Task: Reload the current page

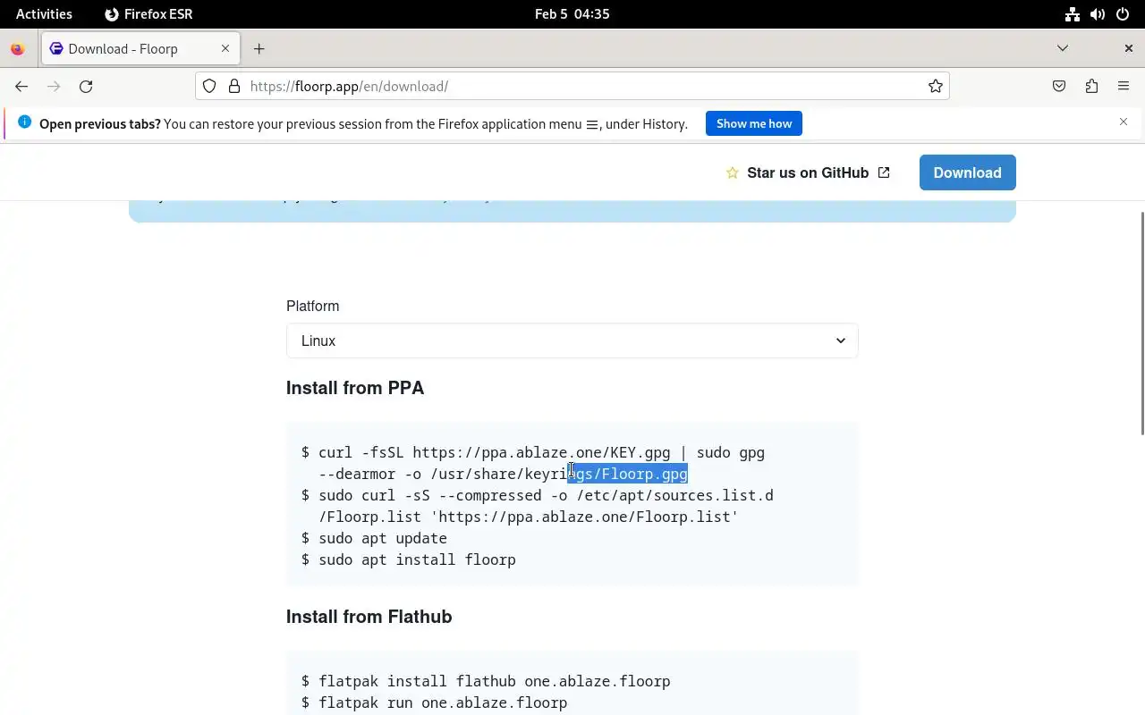Action: [86, 86]
